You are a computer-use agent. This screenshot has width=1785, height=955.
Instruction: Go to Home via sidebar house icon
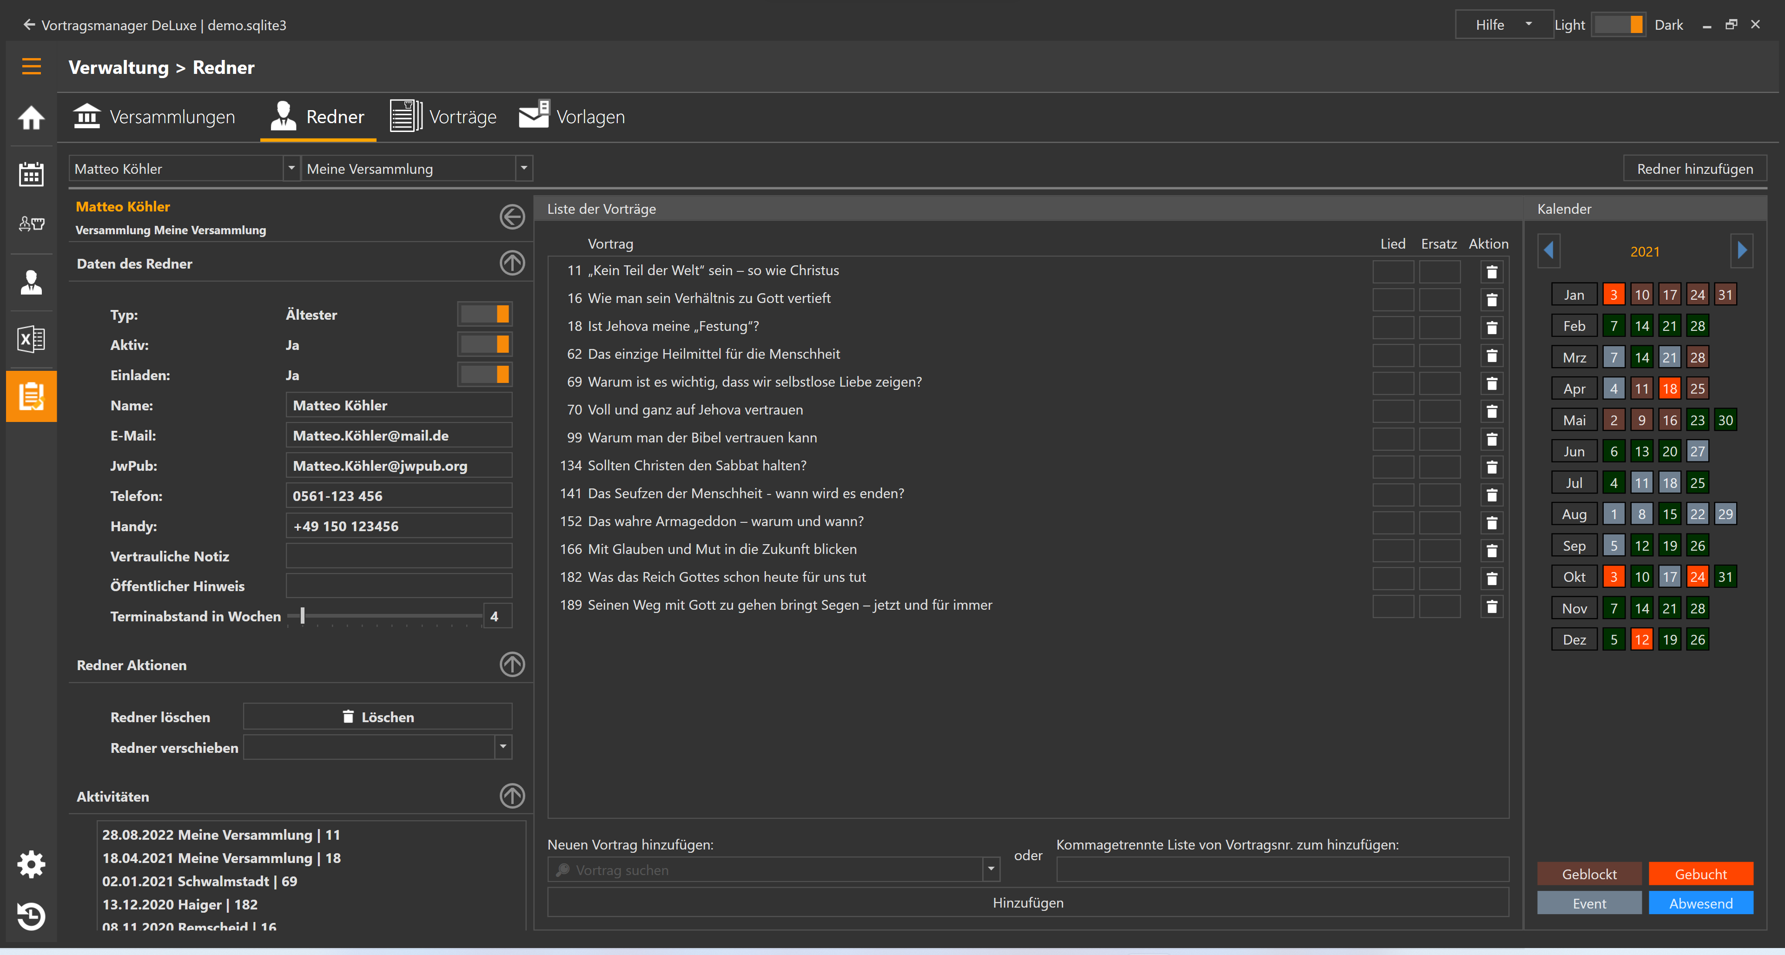coord(31,117)
